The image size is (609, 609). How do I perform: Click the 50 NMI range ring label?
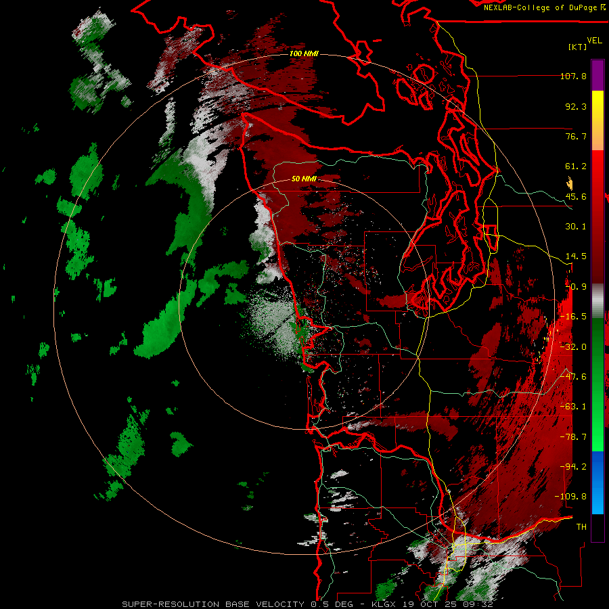point(304,179)
